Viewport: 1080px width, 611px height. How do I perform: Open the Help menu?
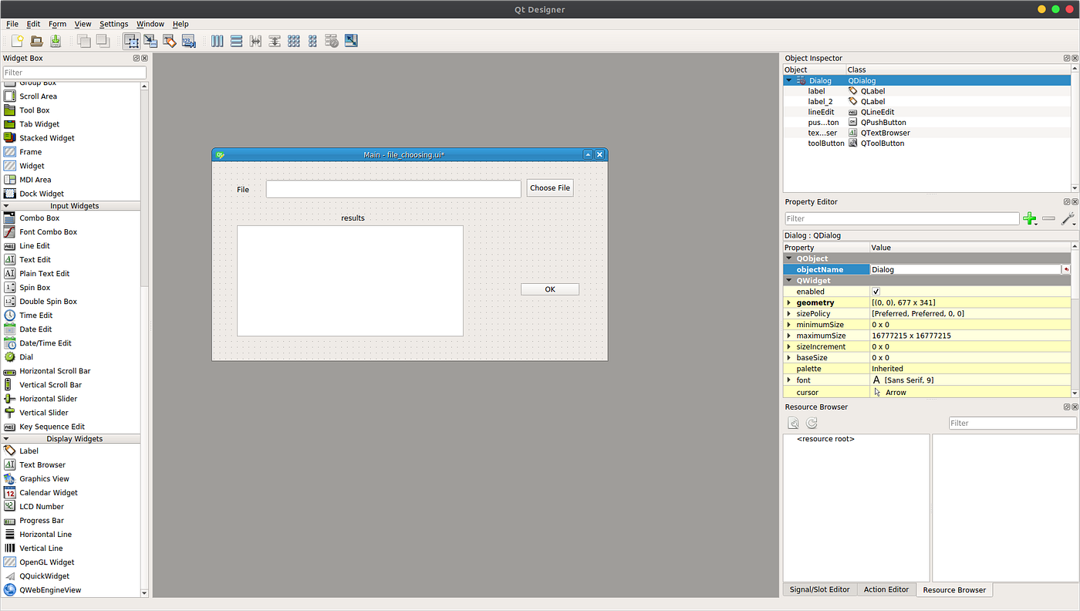click(181, 24)
